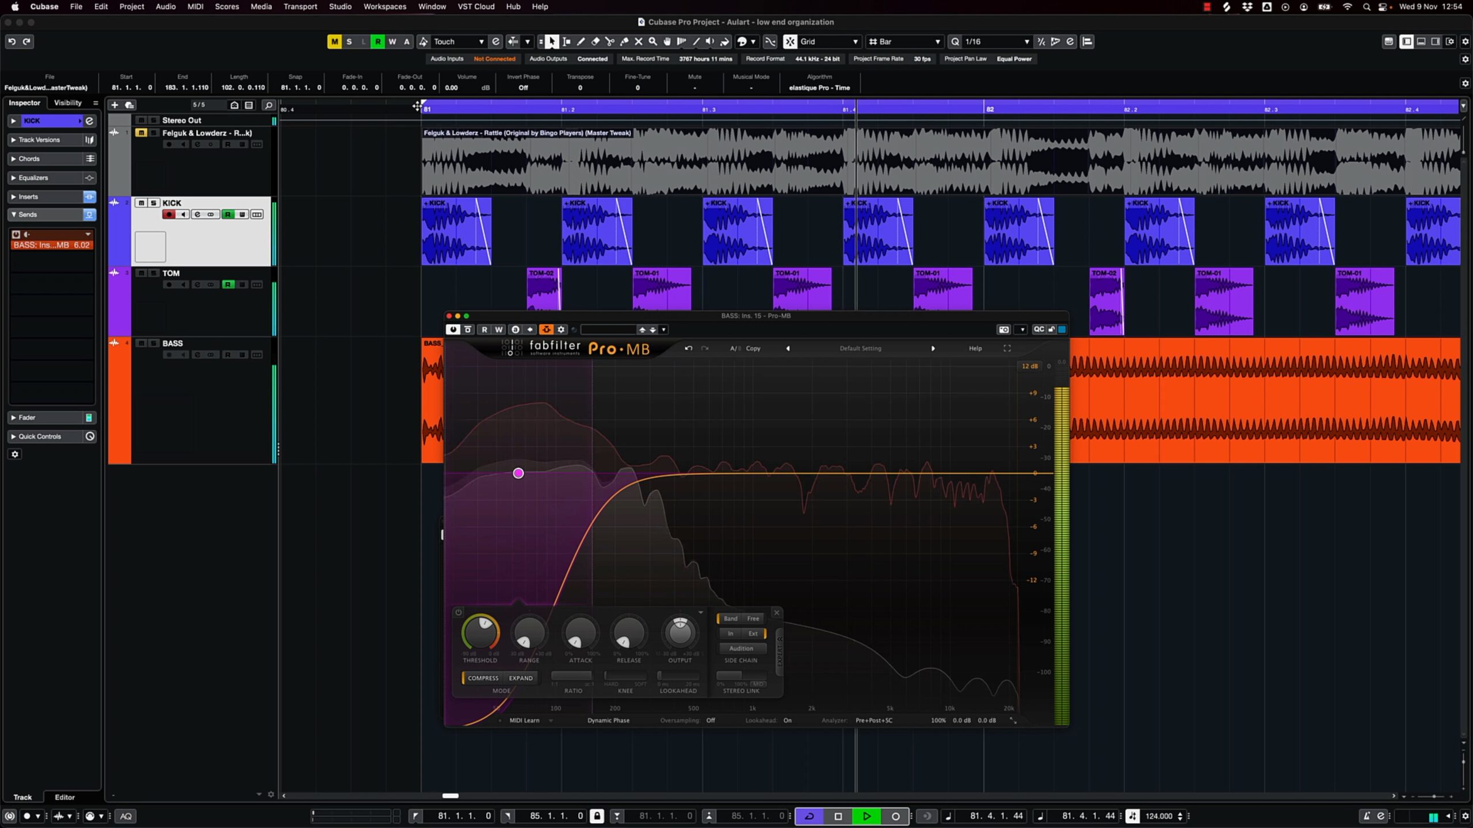Select the Split scissors tool
The width and height of the screenshot is (1473, 828).
pos(609,41)
